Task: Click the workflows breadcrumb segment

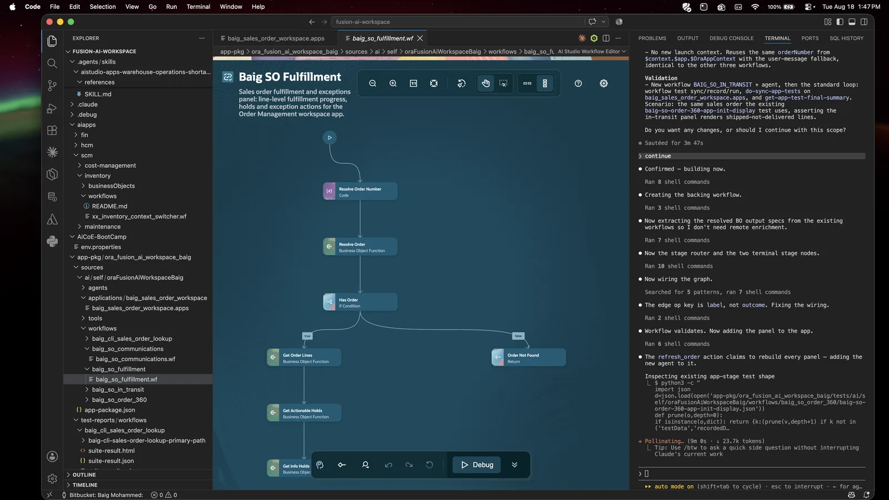Action: point(502,52)
